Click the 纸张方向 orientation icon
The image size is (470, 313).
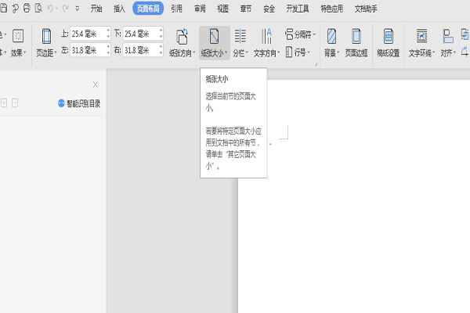(182, 37)
